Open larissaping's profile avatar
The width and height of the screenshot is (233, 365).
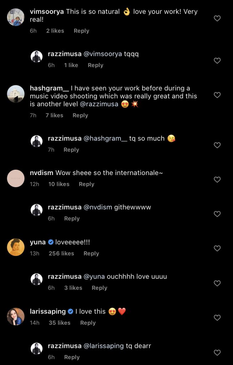click(16, 317)
